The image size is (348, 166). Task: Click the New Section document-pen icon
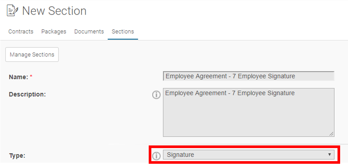13,11
